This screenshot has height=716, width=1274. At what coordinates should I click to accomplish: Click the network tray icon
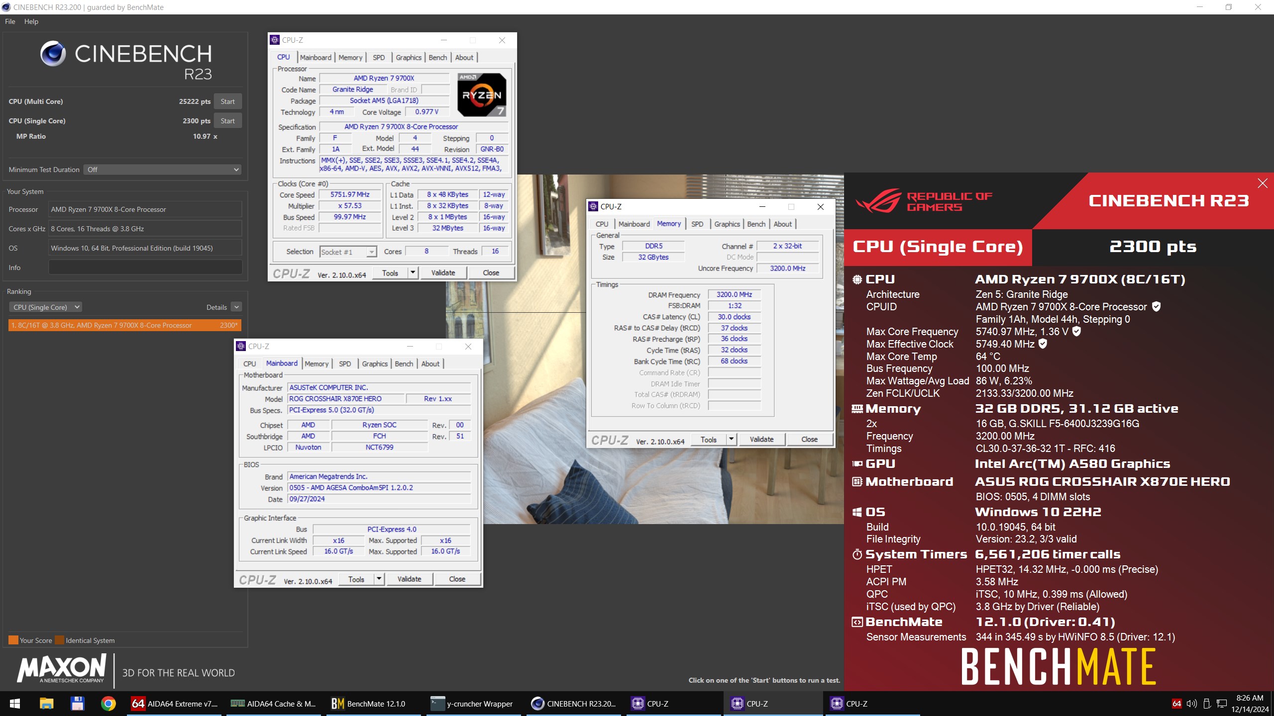1221,704
